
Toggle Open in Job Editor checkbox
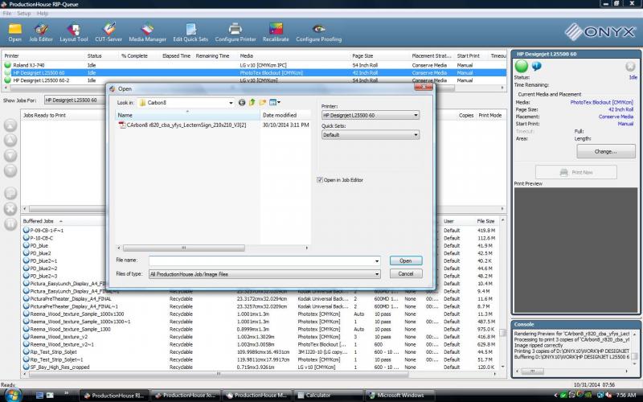[x=319, y=179]
